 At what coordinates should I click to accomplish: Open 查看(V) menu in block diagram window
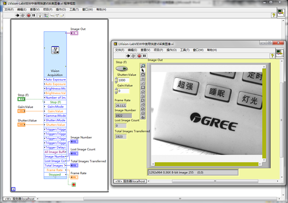[x=35, y=9]
